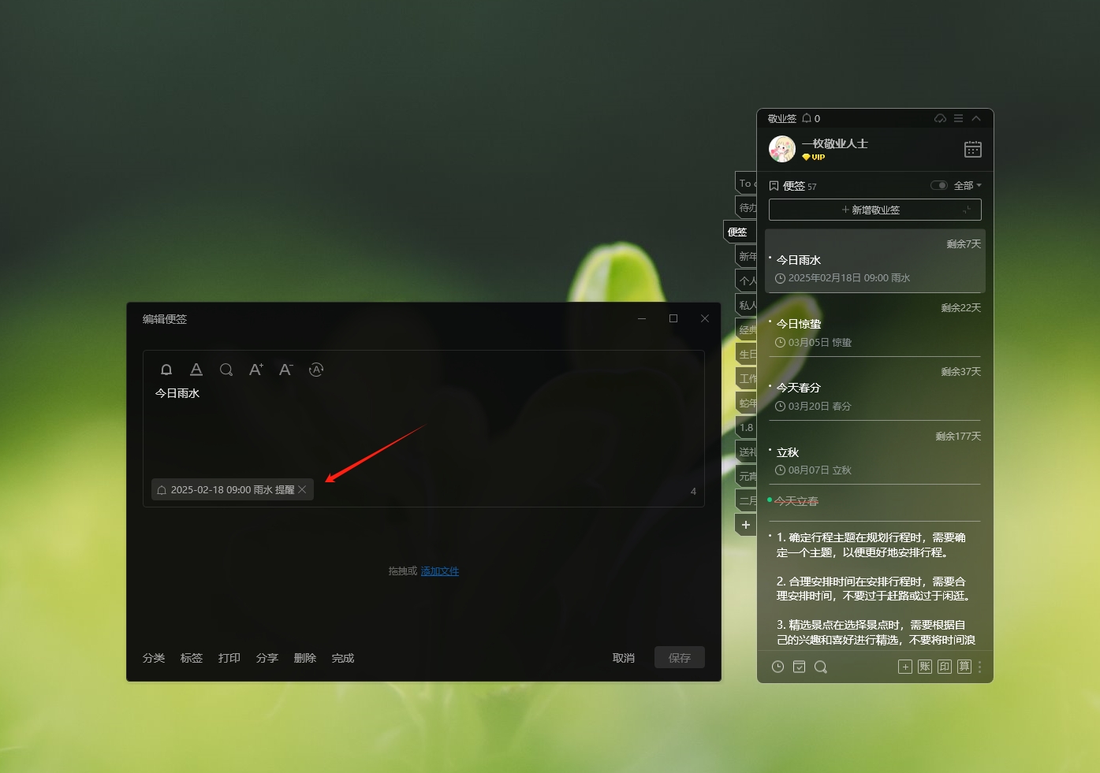
Task: Maximize the 编辑便签 window
Action: [x=673, y=318]
